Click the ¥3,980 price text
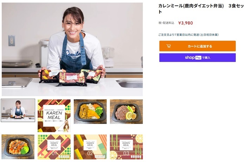The height and width of the screenshot is (162, 246). (186, 23)
